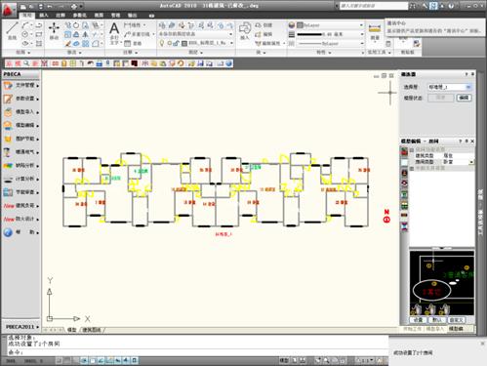The height and width of the screenshot is (366, 487).
Task: Switch to the Insert (插入) ribbon tab
Action: click(x=44, y=15)
